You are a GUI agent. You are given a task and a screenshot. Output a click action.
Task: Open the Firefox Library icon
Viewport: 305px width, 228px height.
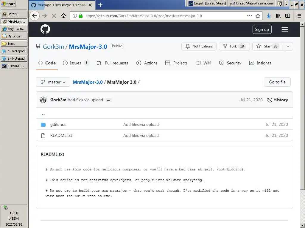coord(278,16)
